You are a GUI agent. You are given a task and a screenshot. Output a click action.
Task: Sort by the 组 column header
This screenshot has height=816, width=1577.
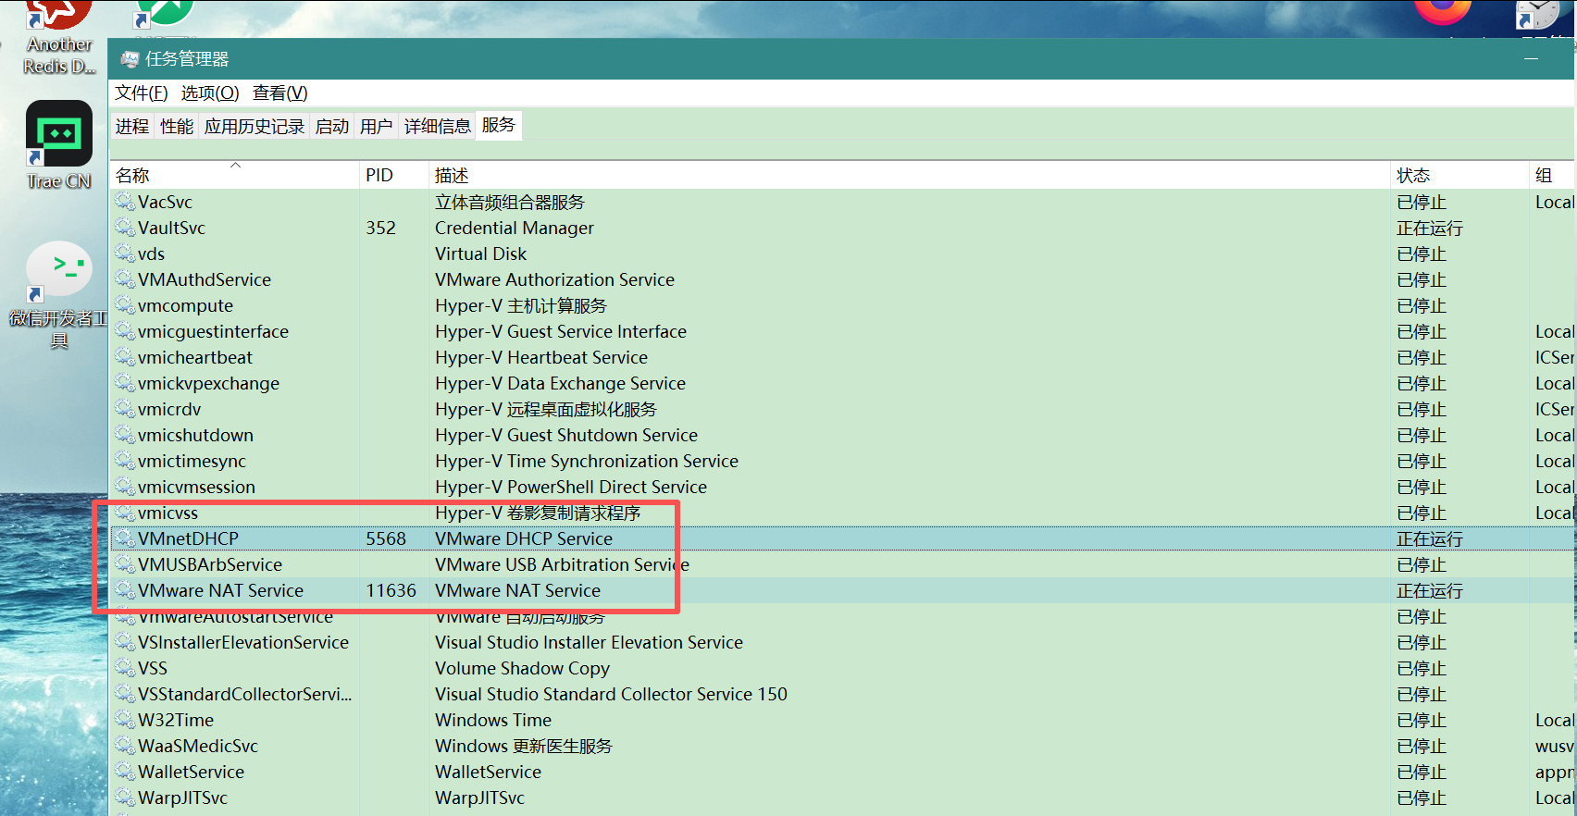pyautogui.click(x=1552, y=175)
